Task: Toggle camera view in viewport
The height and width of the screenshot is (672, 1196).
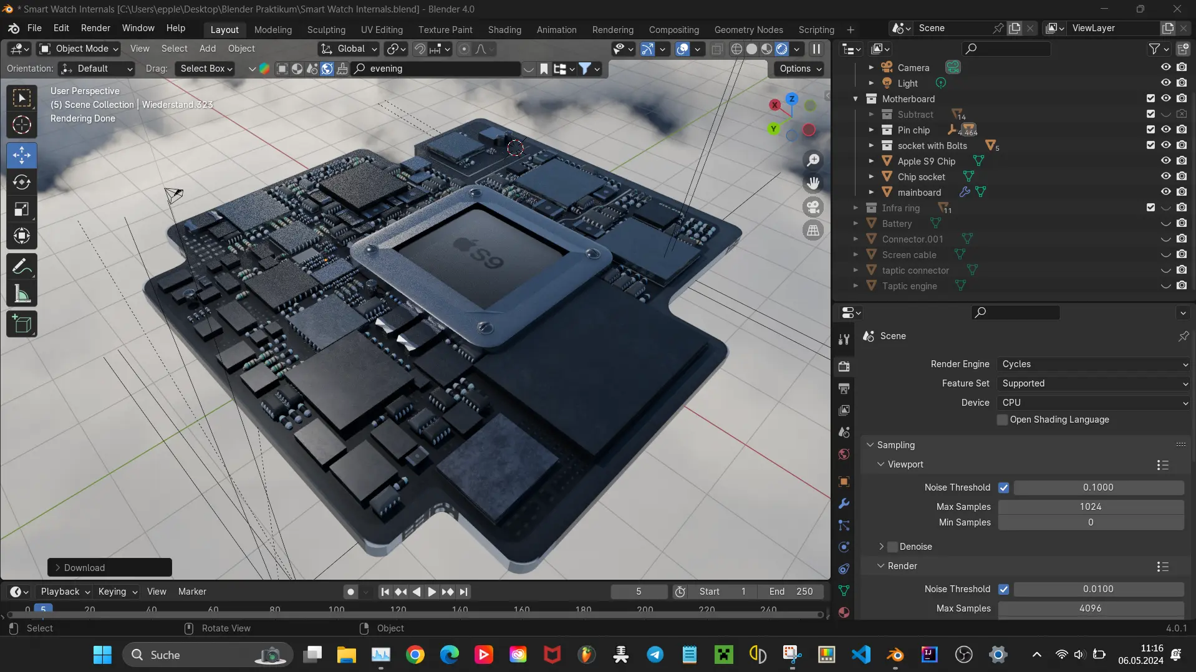Action: (813, 207)
